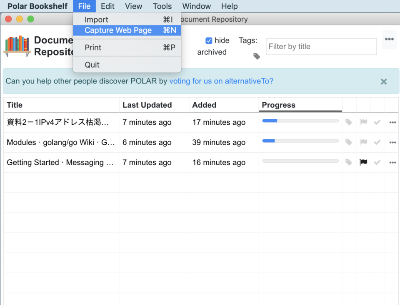Image resolution: width=400 pixels, height=305 pixels.
Task: Select Capture Web Page menu entry
Action: pos(127,30)
